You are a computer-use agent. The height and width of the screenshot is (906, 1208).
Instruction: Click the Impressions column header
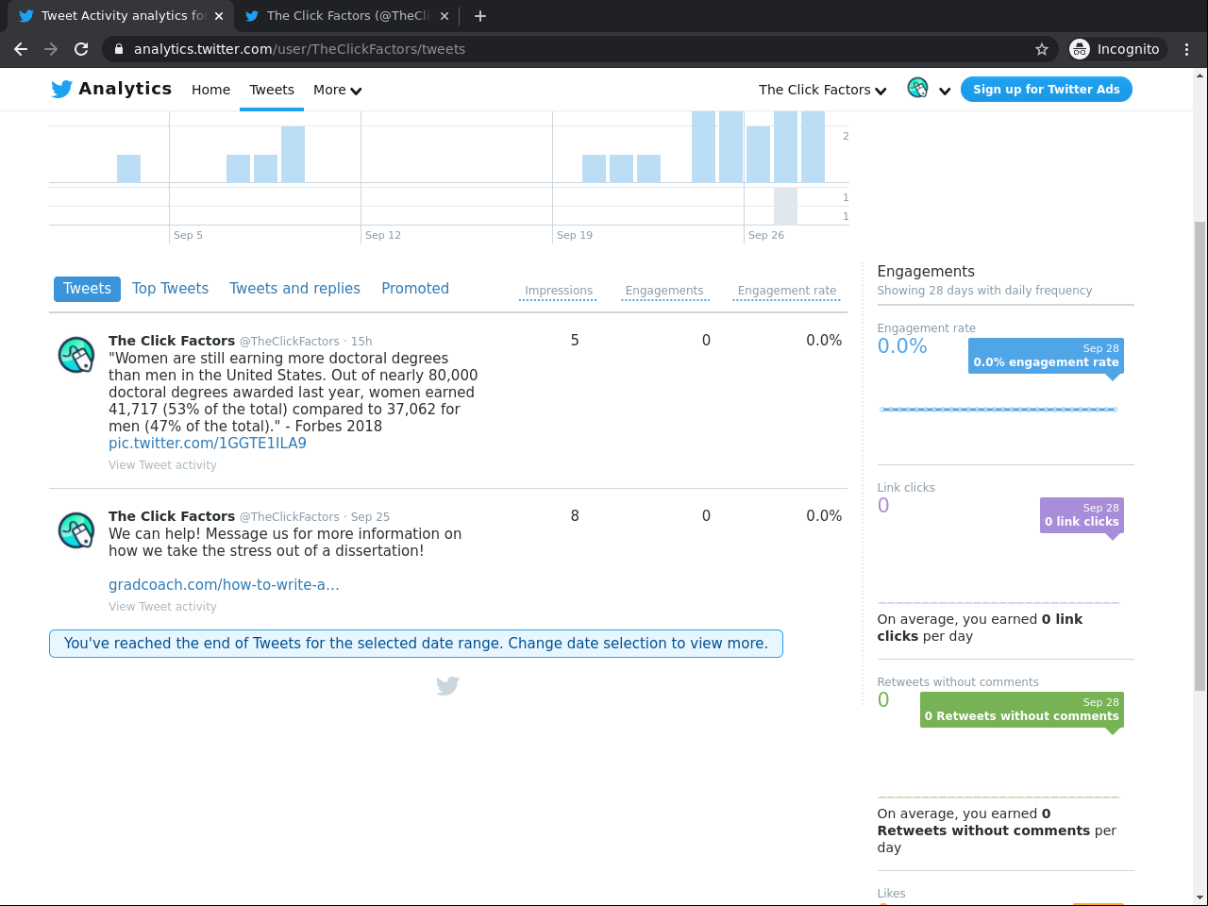[559, 291]
